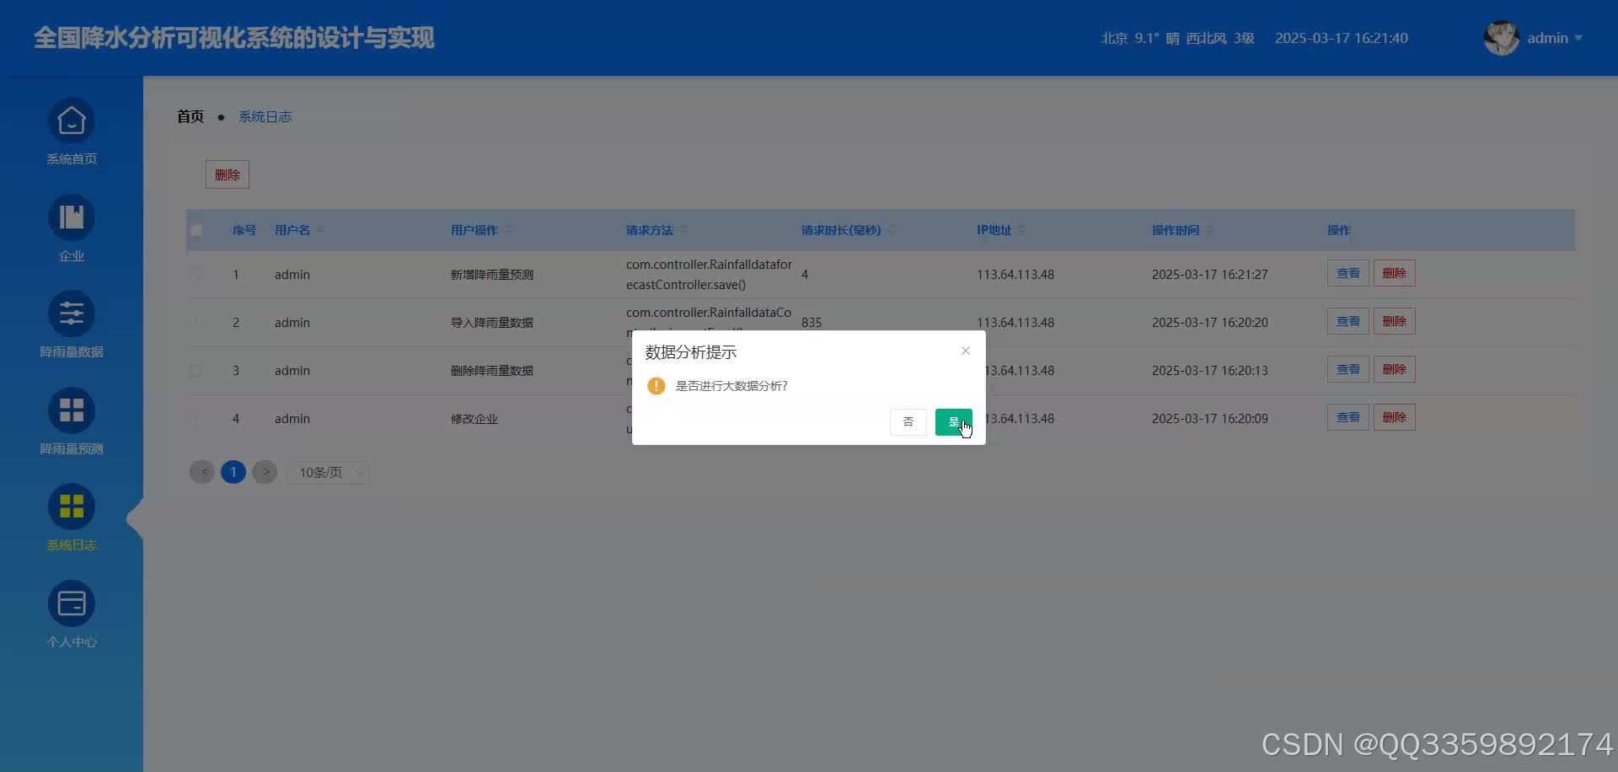Open the admin account dropdown
The image size is (1618, 772).
click(1553, 37)
